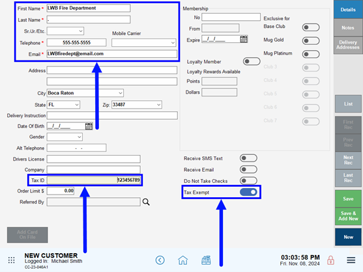Click the First Rec button
Screen dimensions: 363x272
click(348, 124)
